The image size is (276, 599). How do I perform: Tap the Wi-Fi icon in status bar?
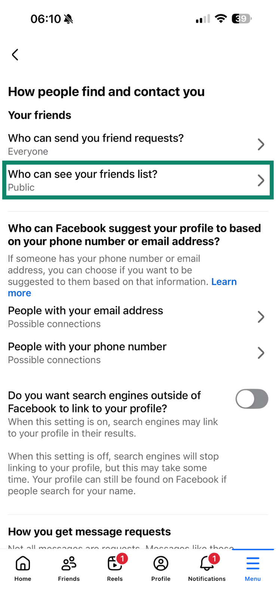coord(221,19)
